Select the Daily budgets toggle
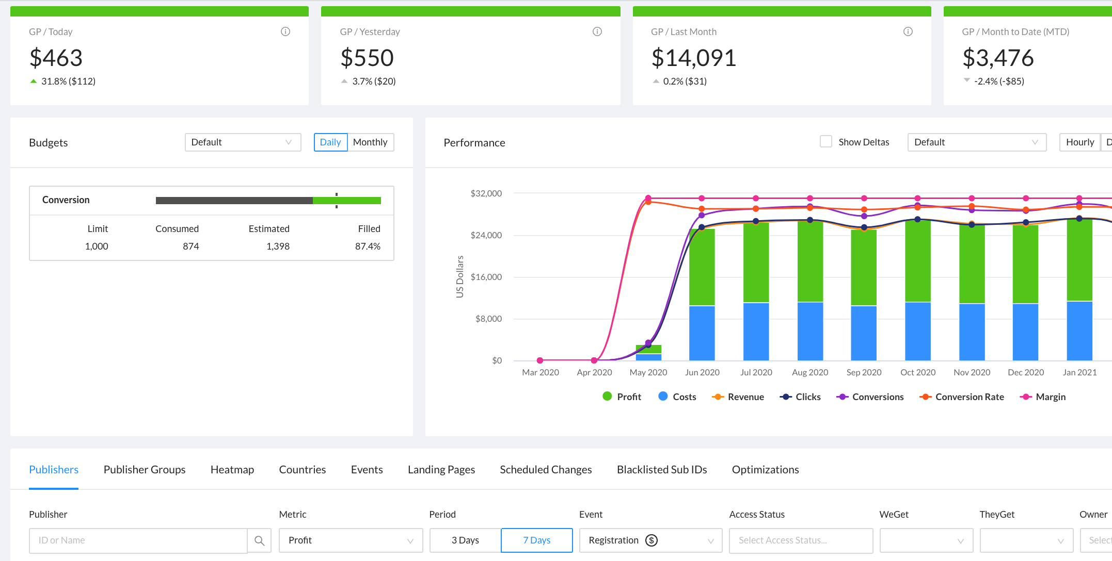This screenshot has width=1112, height=561. pos(330,142)
